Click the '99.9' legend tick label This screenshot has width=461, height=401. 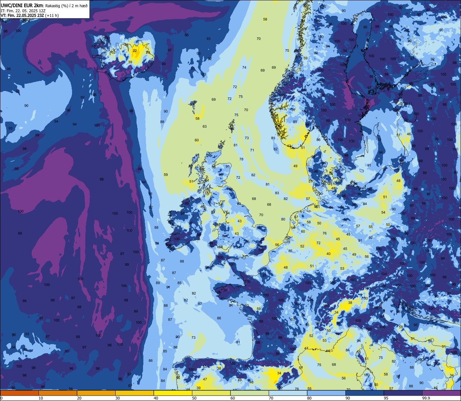[426, 398]
